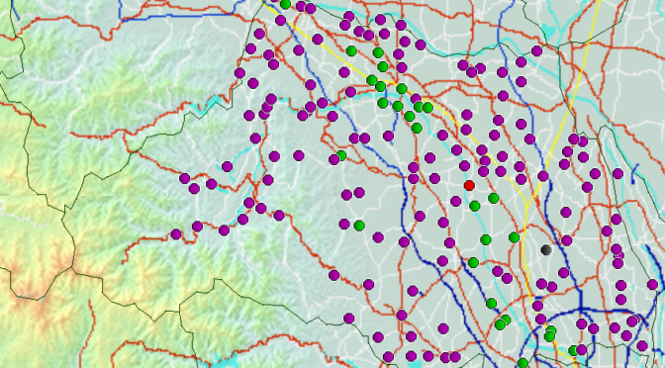Image resolution: width=665 pixels, height=368 pixels.
Task: Select the single red station marker
Action: tap(469, 185)
